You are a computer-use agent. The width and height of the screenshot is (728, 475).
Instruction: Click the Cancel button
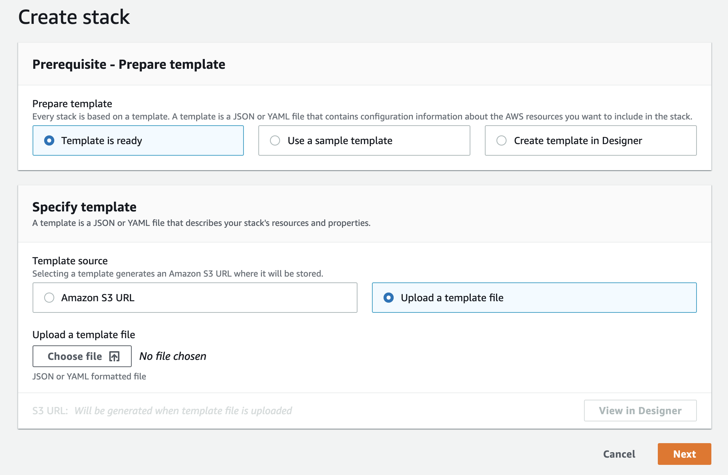[619, 454]
